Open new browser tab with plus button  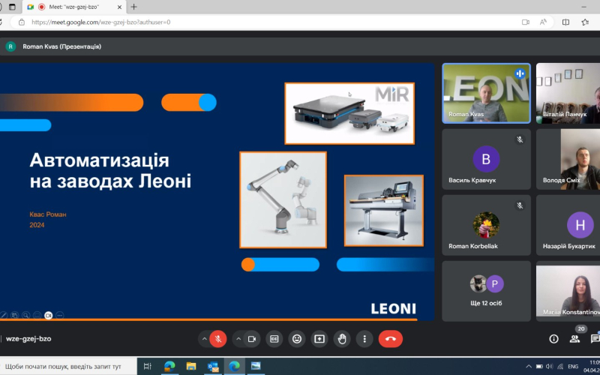pyautogui.click(x=133, y=7)
